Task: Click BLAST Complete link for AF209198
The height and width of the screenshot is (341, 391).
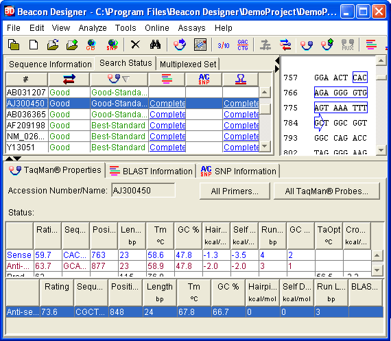Action: click(167, 126)
